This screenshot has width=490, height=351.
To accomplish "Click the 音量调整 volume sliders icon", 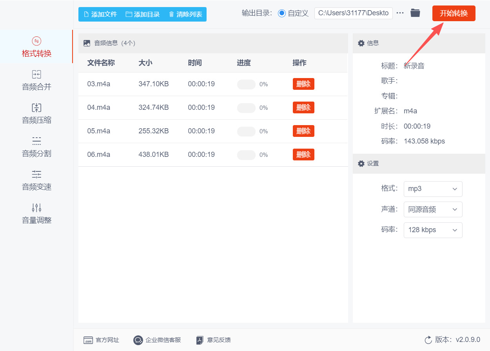I will 36,208.
